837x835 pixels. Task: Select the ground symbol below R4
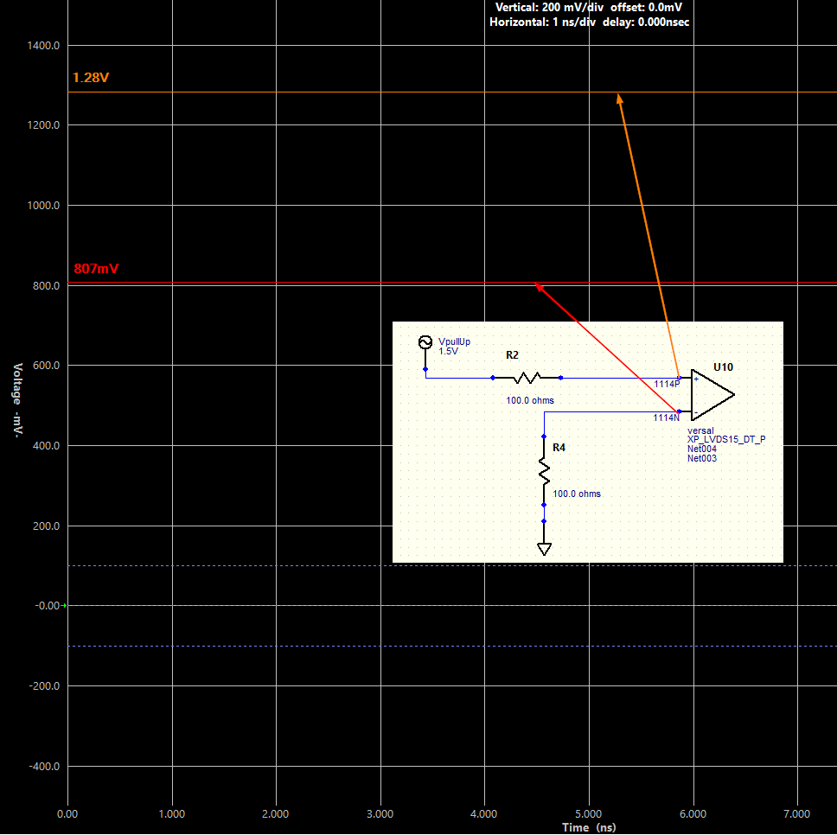[x=544, y=547]
